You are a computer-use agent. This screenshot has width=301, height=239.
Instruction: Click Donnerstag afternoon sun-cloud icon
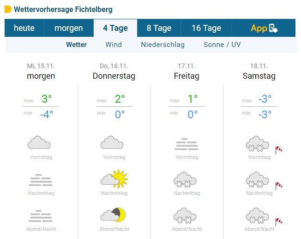tap(114, 179)
